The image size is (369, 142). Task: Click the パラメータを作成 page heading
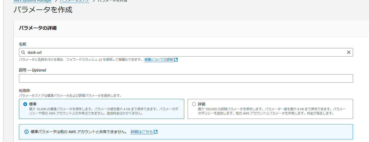pyautogui.click(x=43, y=10)
